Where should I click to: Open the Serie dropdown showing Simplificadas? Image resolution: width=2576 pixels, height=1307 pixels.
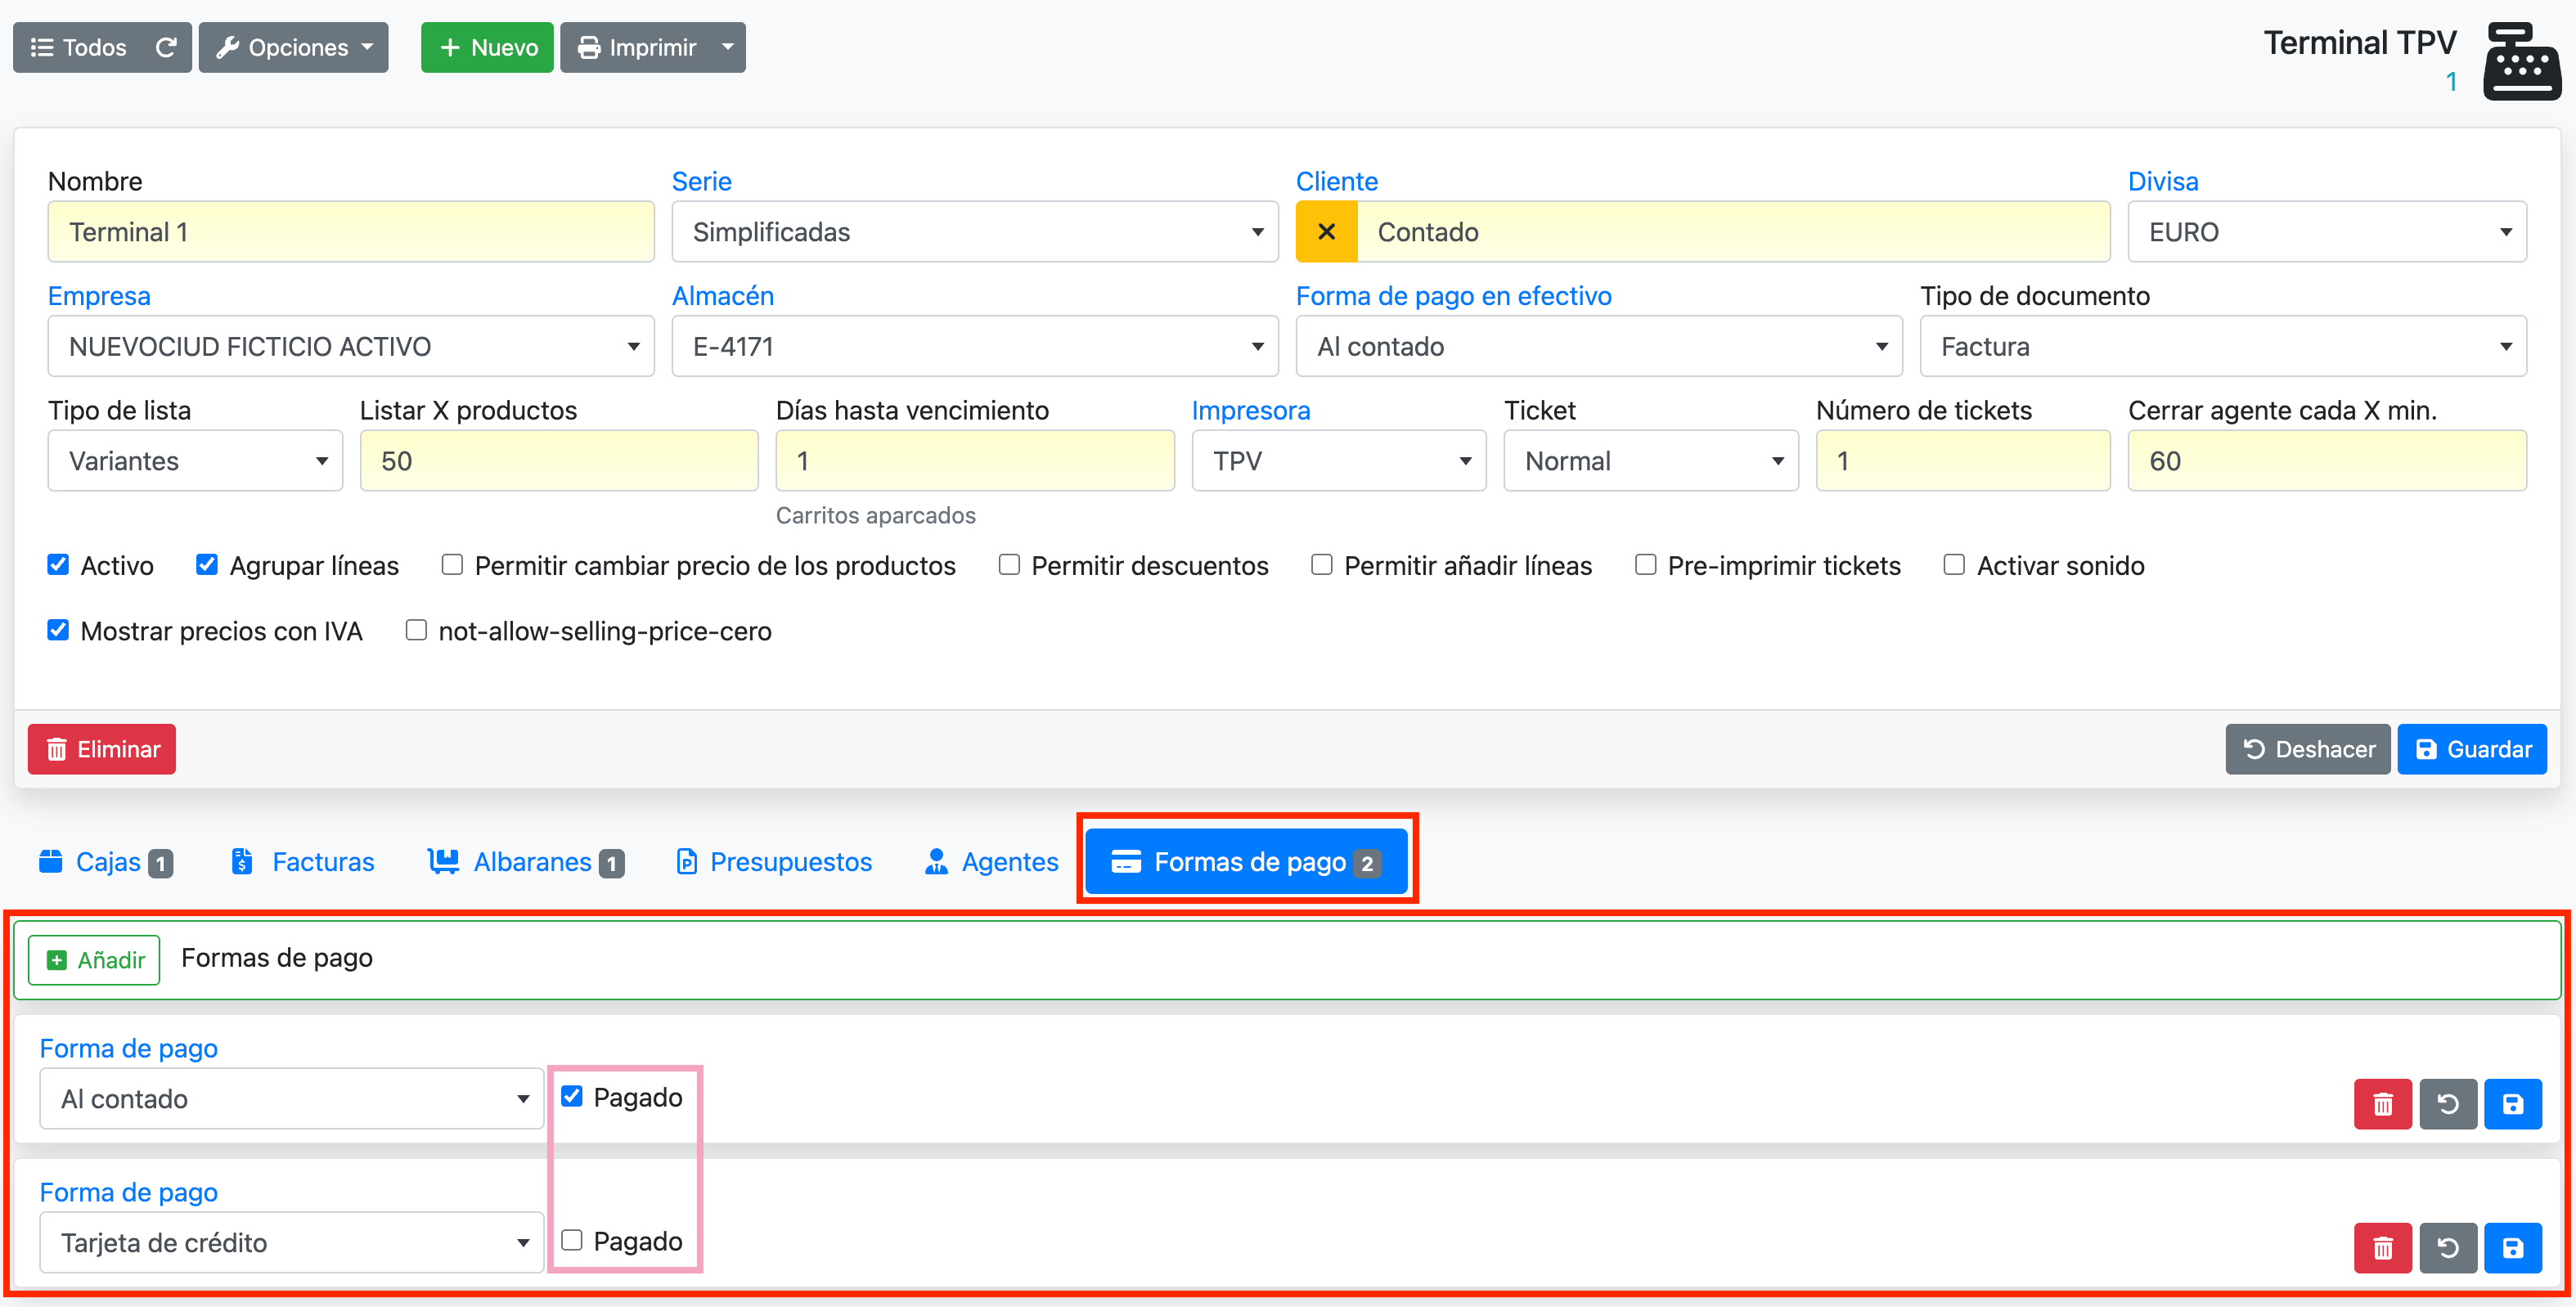(974, 232)
